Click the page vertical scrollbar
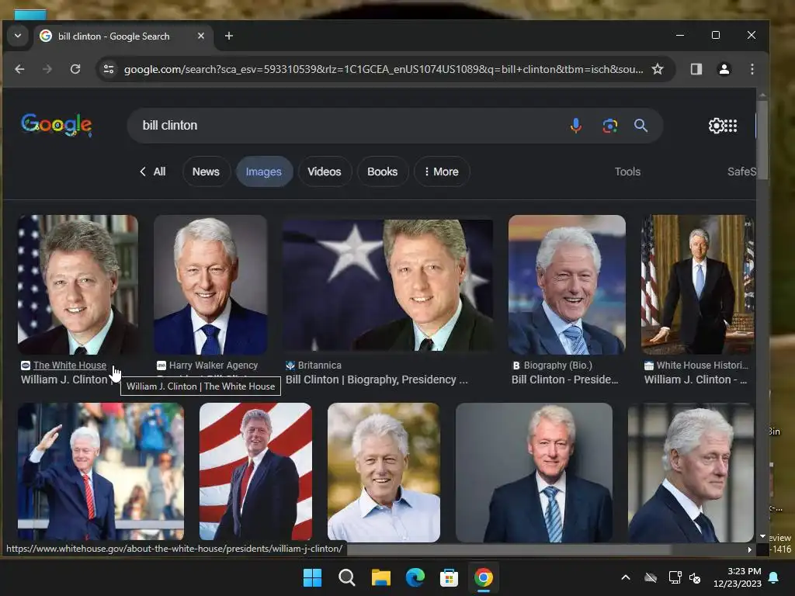Screen dimensions: 795x596 [x=762, y=142]
